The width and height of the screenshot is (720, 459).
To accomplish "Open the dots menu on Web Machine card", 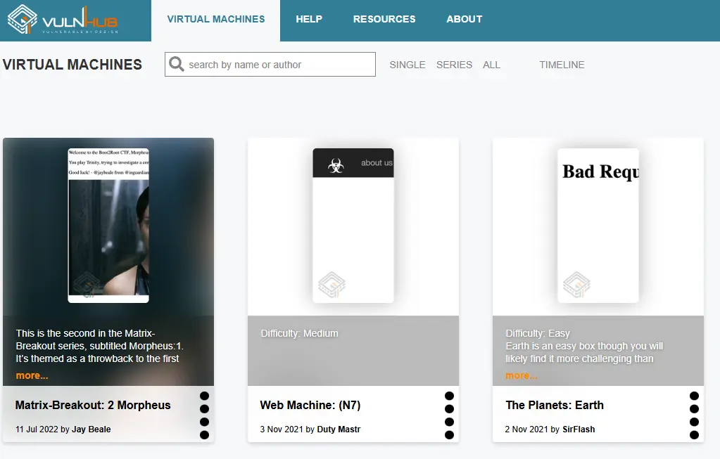I will point(449,415).
